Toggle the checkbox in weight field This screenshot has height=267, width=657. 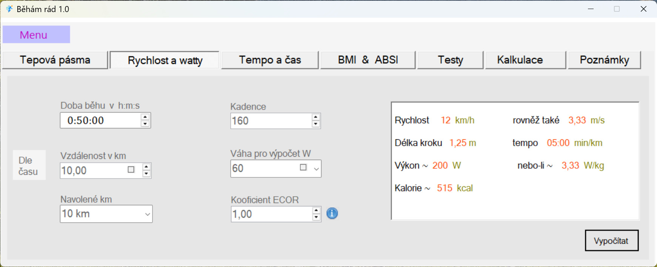coord(303,167)
